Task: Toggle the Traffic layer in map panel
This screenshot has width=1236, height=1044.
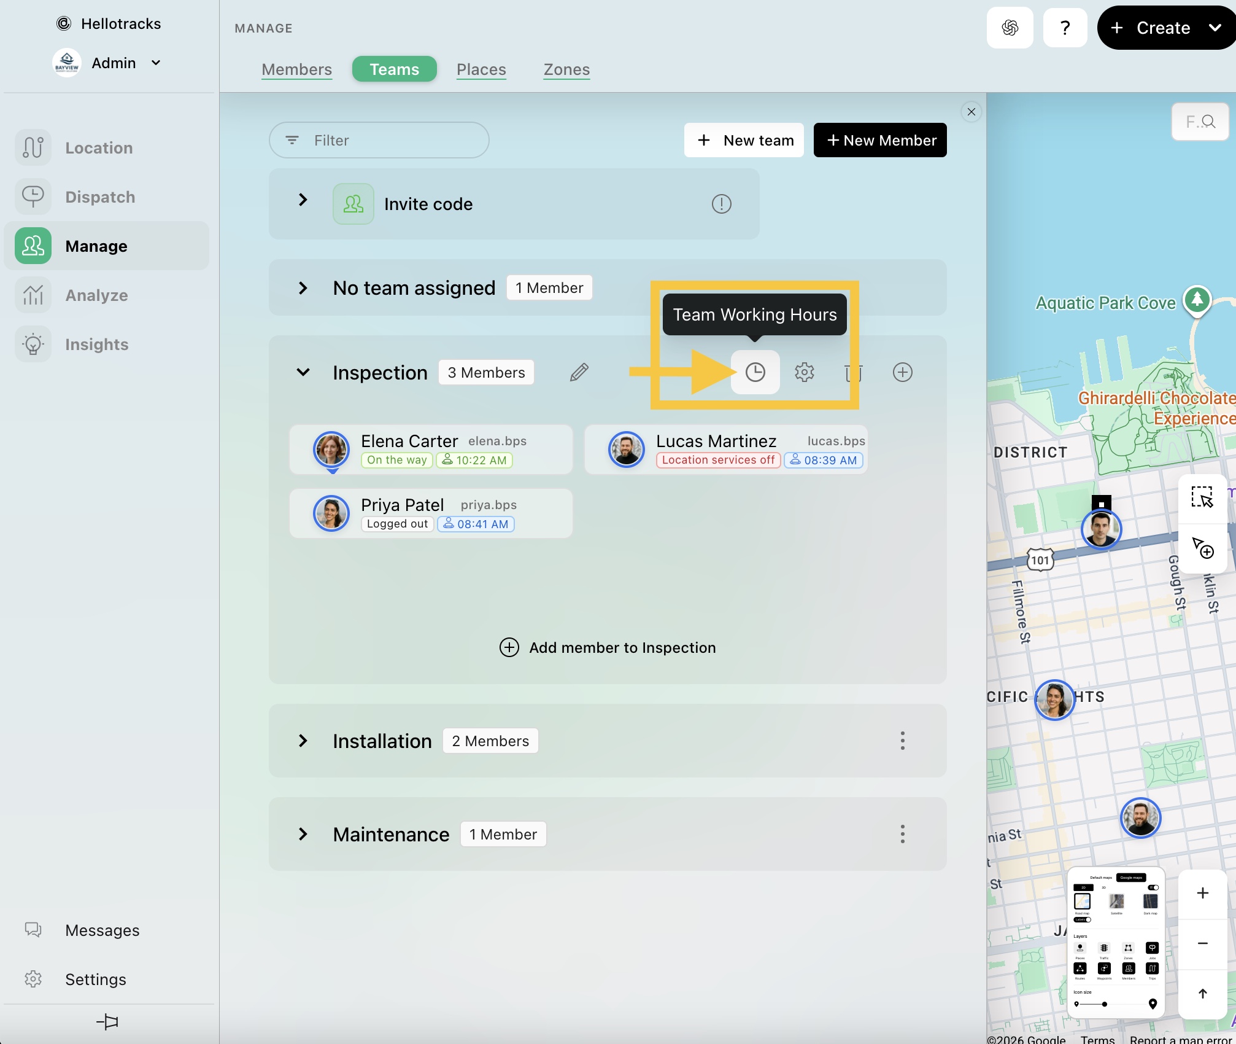Action: pyautogui.click(x=1104, y=948)
